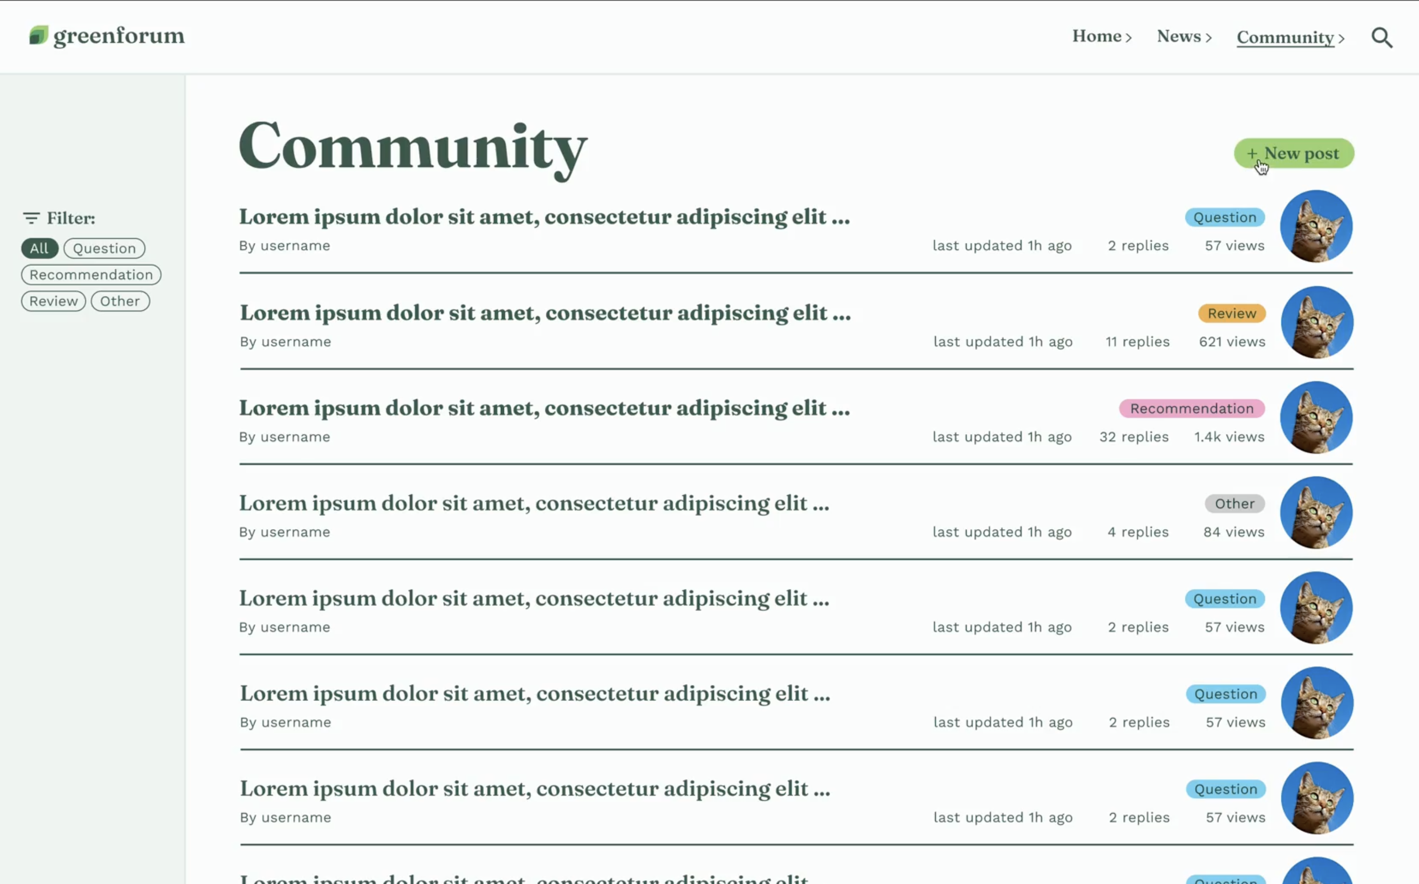Expand the Community menu chevron
The image size is (1419, 884).
point(1342,39)
